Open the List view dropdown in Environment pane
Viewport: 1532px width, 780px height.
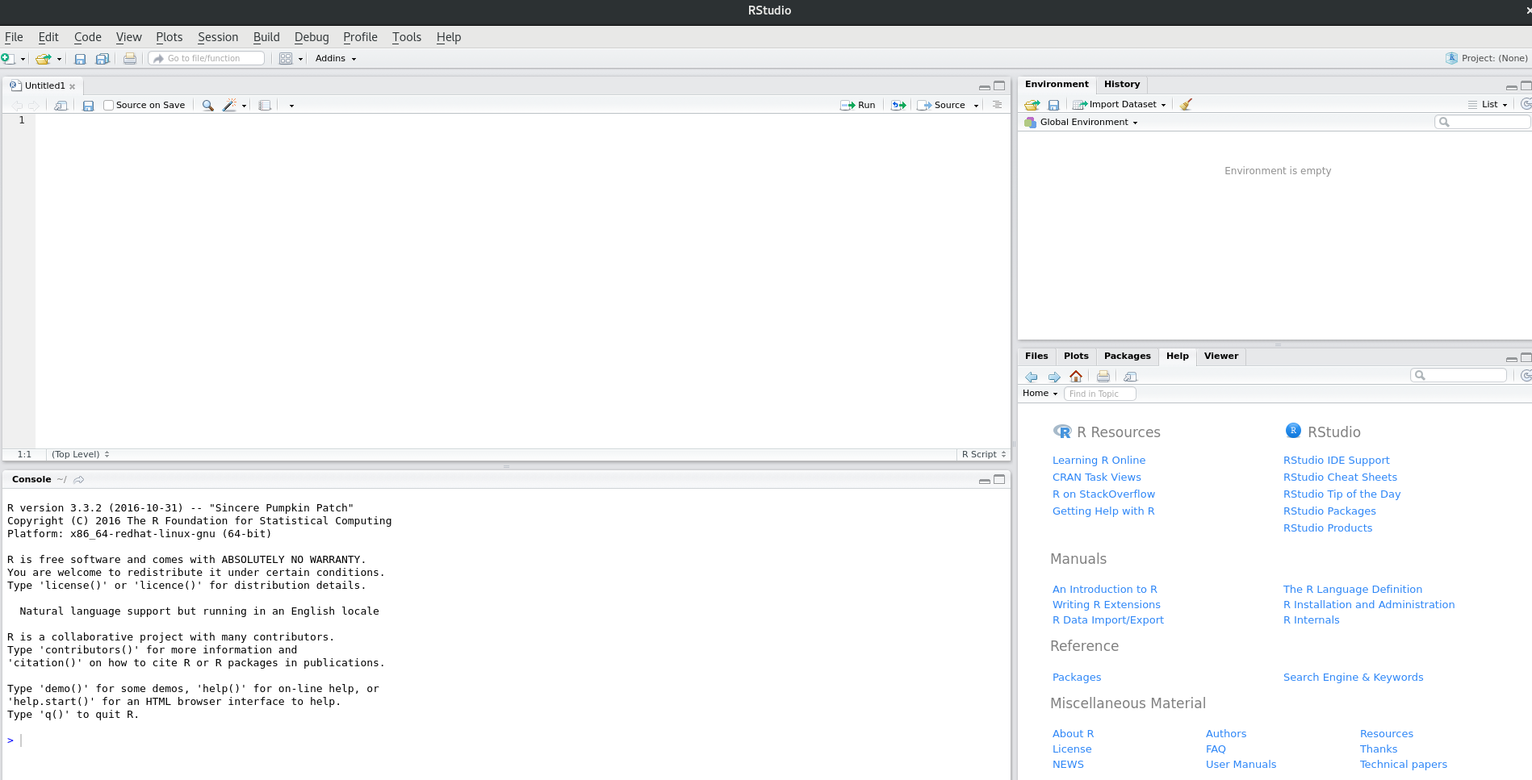[x=1488, y=104]
